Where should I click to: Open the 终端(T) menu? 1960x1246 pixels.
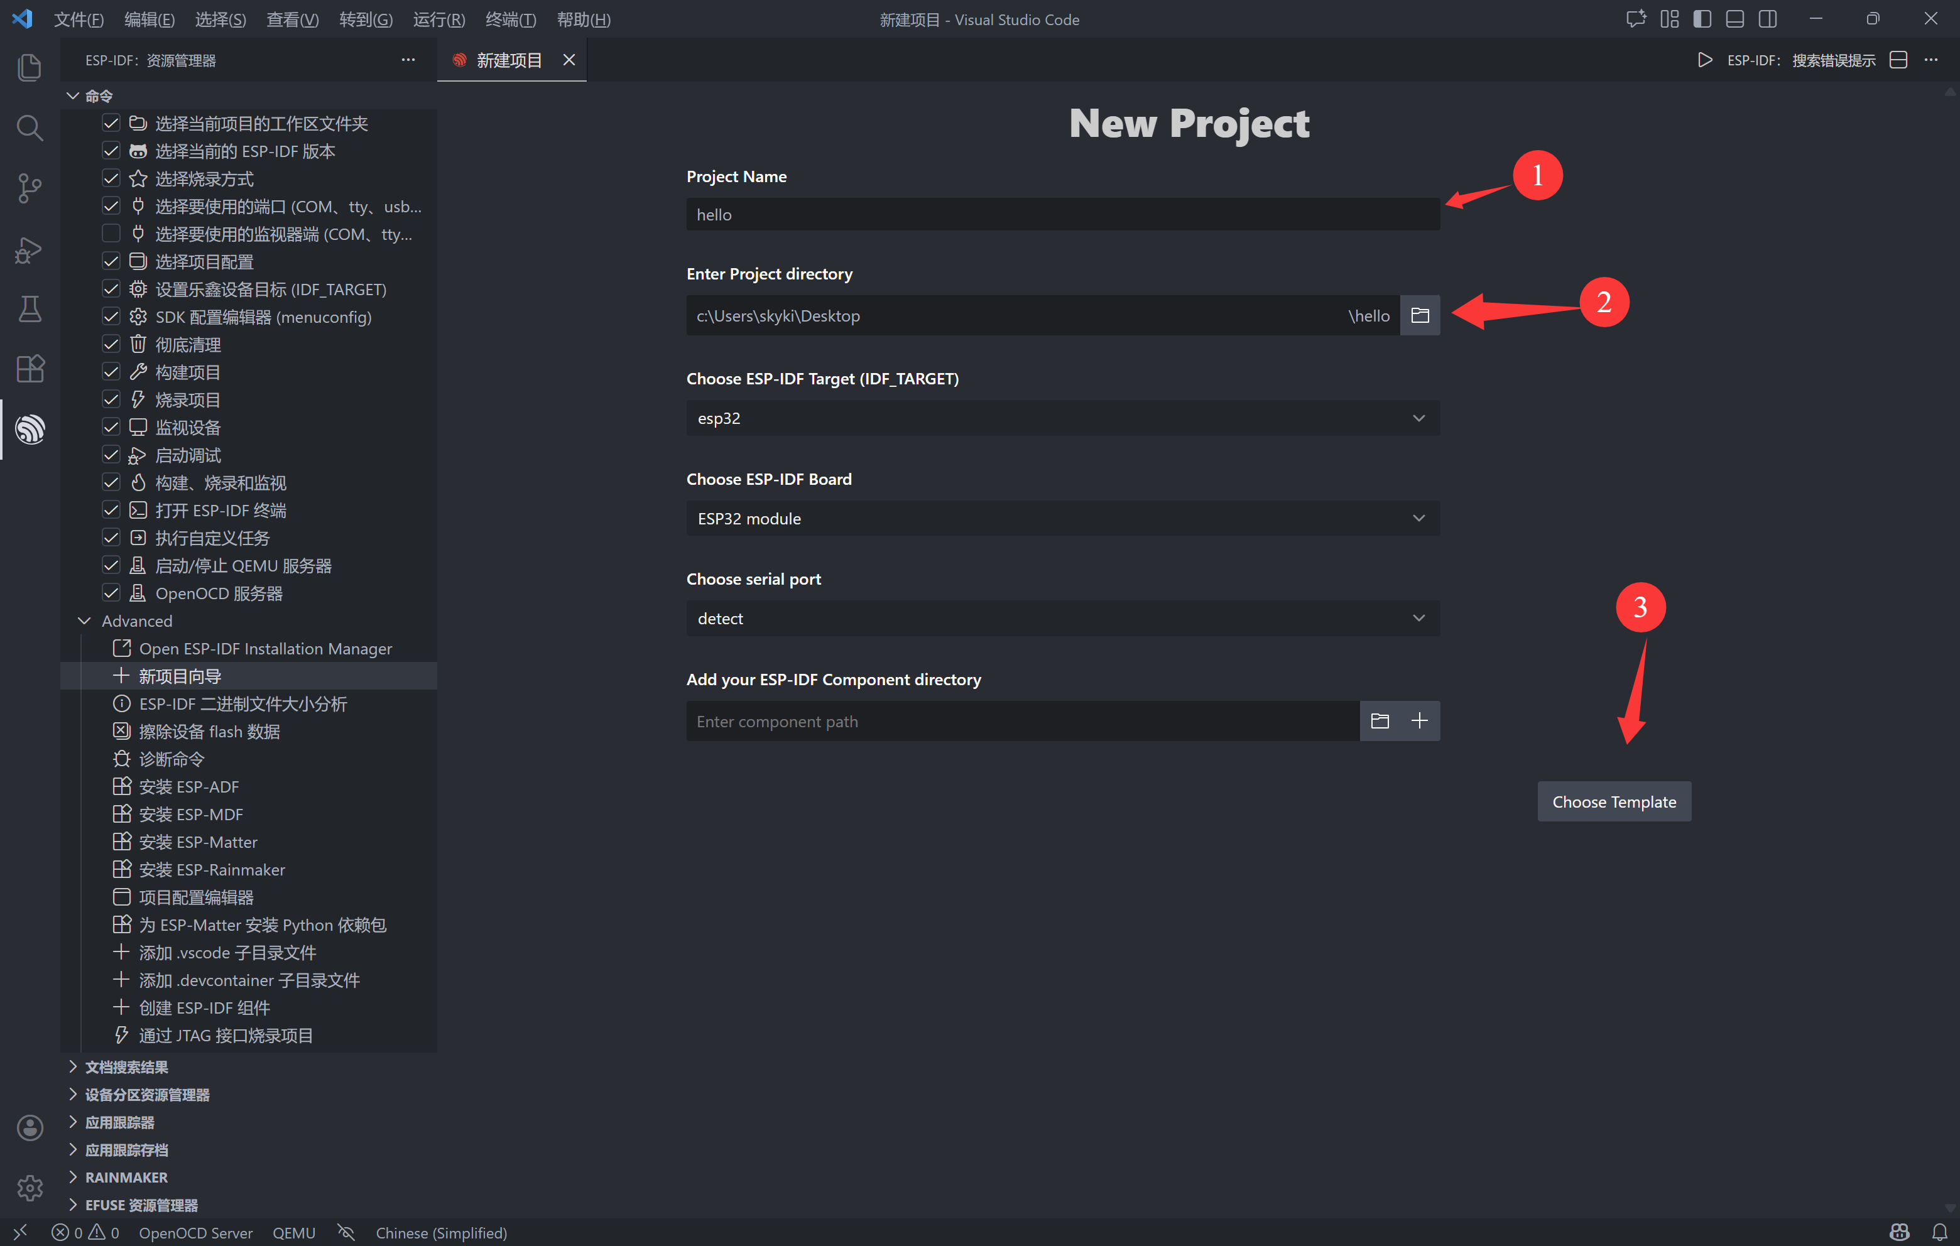point(510,19)
